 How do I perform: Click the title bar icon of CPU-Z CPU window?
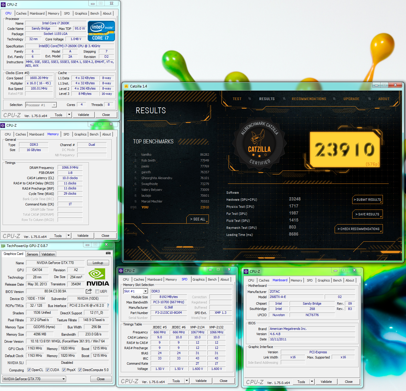[x=3, y=5]
